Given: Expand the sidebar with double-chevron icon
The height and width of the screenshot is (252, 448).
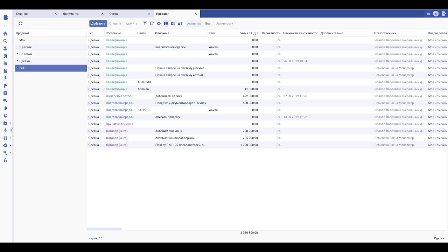Looking at the screenshot, I should (x=5, y=26).
